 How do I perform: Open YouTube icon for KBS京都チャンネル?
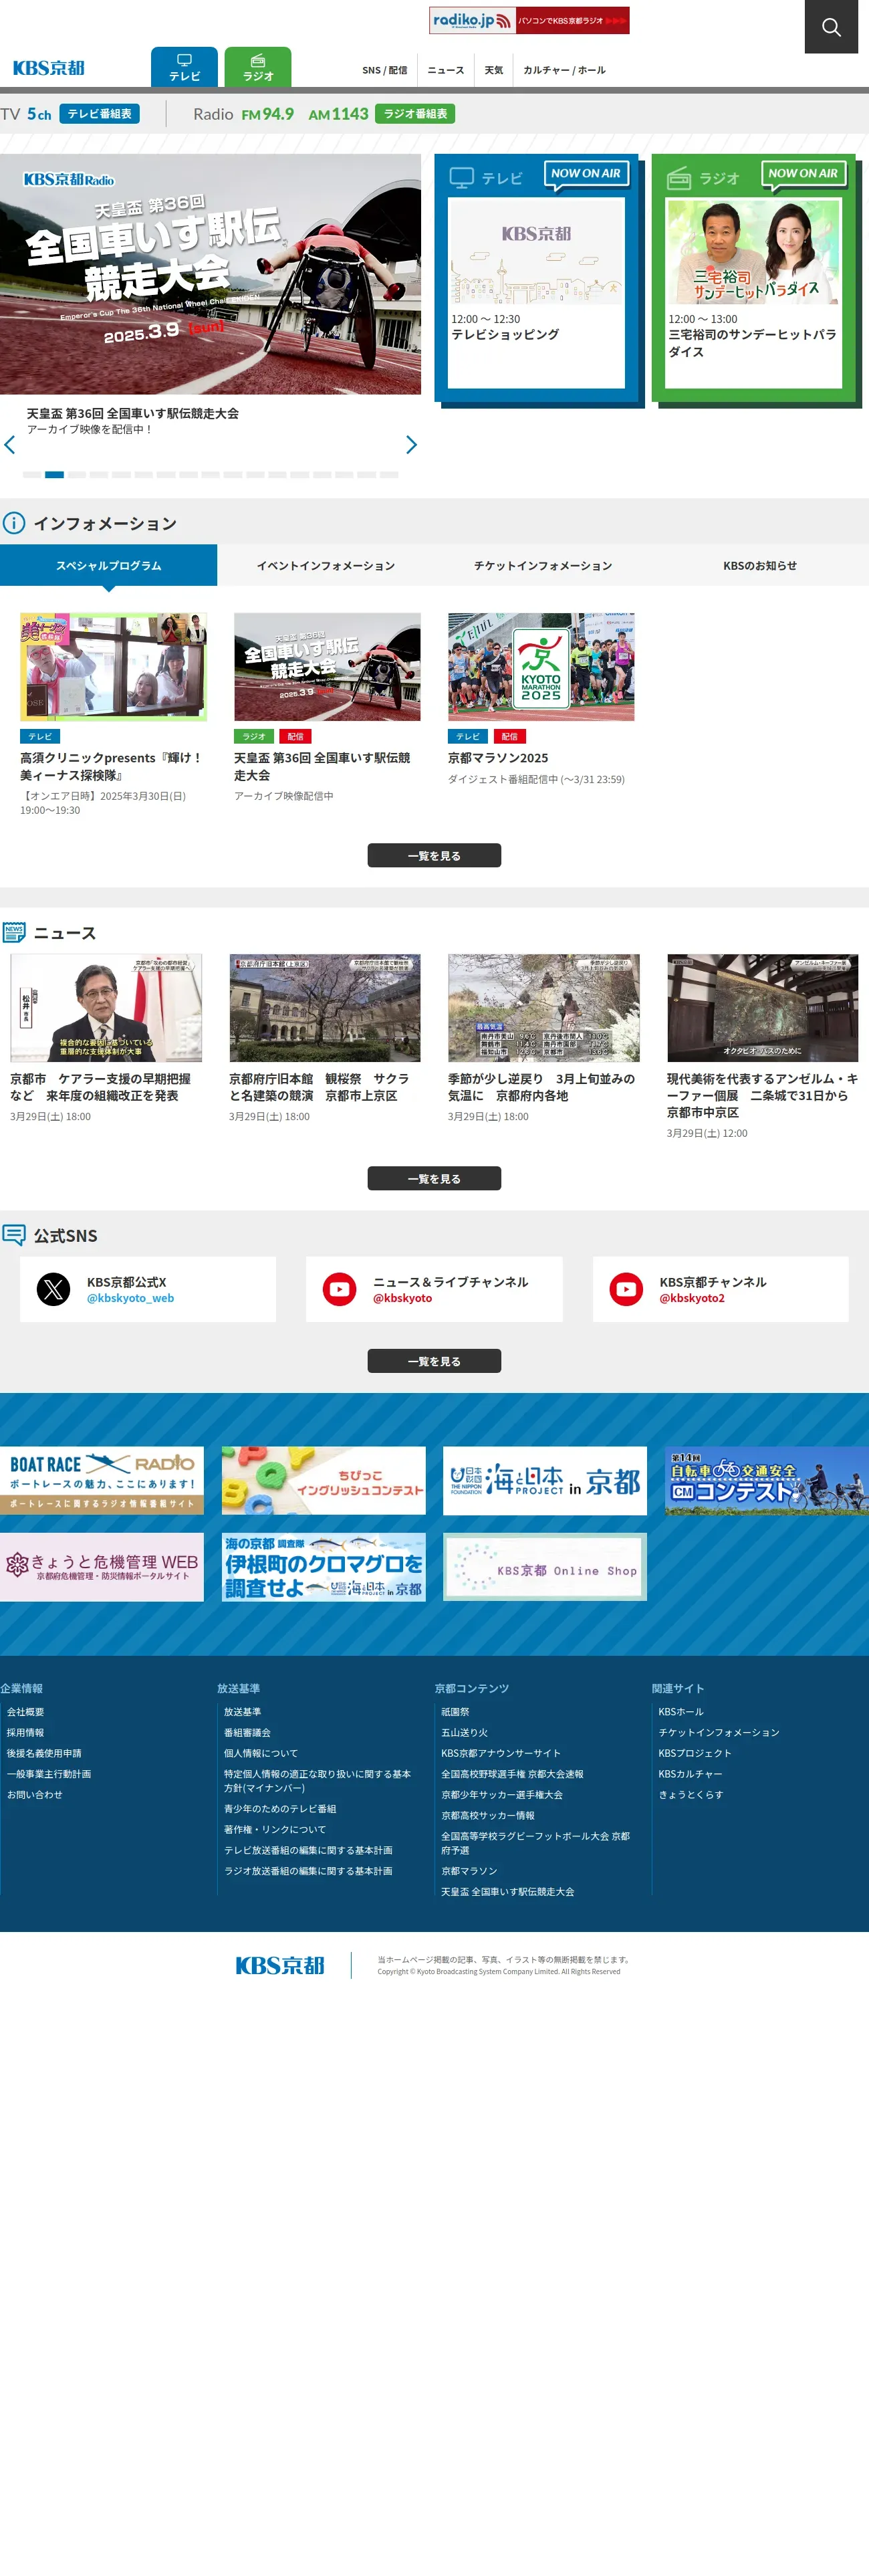626,1289
